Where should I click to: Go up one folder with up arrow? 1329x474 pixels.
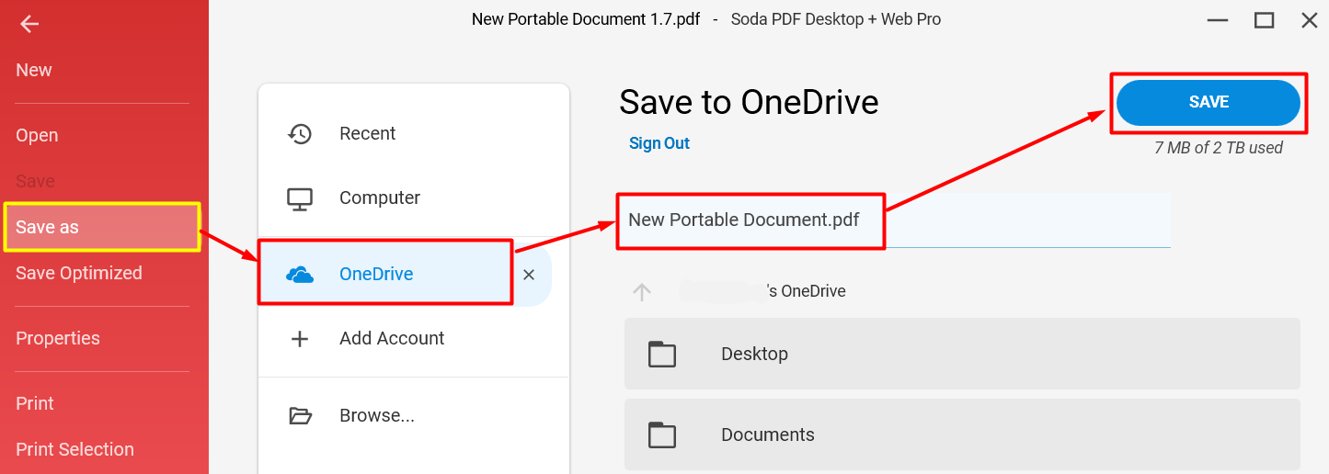click(642, 292)
